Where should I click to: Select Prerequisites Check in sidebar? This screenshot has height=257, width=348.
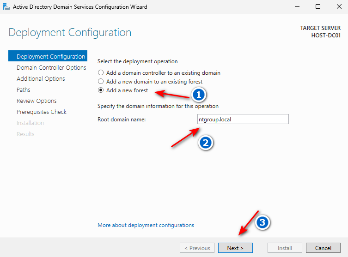point(42,112)
